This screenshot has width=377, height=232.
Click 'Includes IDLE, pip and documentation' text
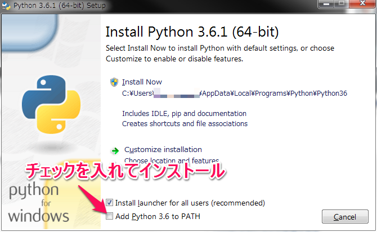[184, 113]
